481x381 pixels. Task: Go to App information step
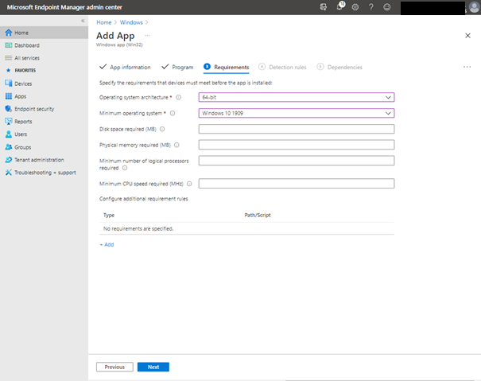(x=125, y=67)
